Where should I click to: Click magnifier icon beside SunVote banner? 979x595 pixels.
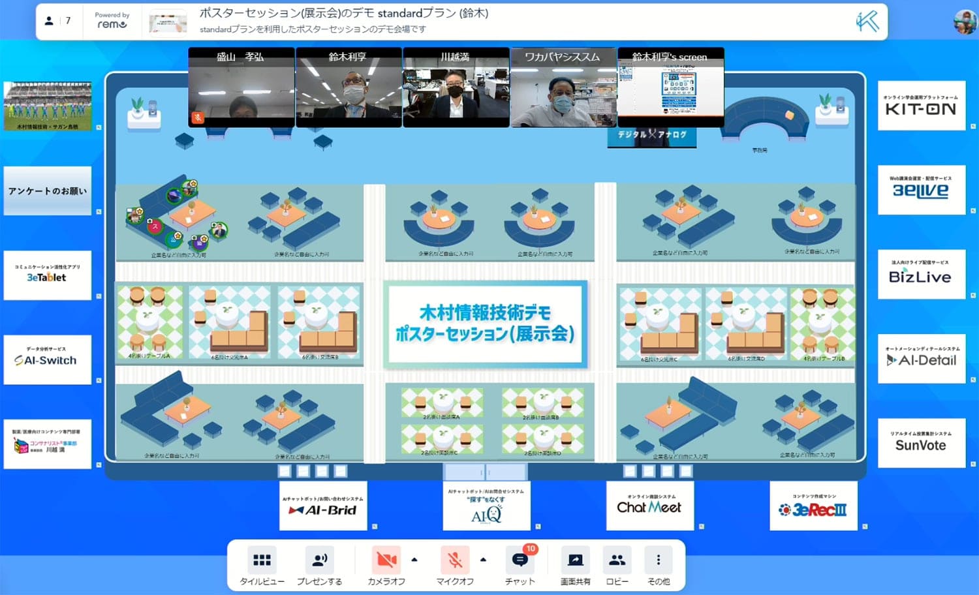tap(973, 464)
